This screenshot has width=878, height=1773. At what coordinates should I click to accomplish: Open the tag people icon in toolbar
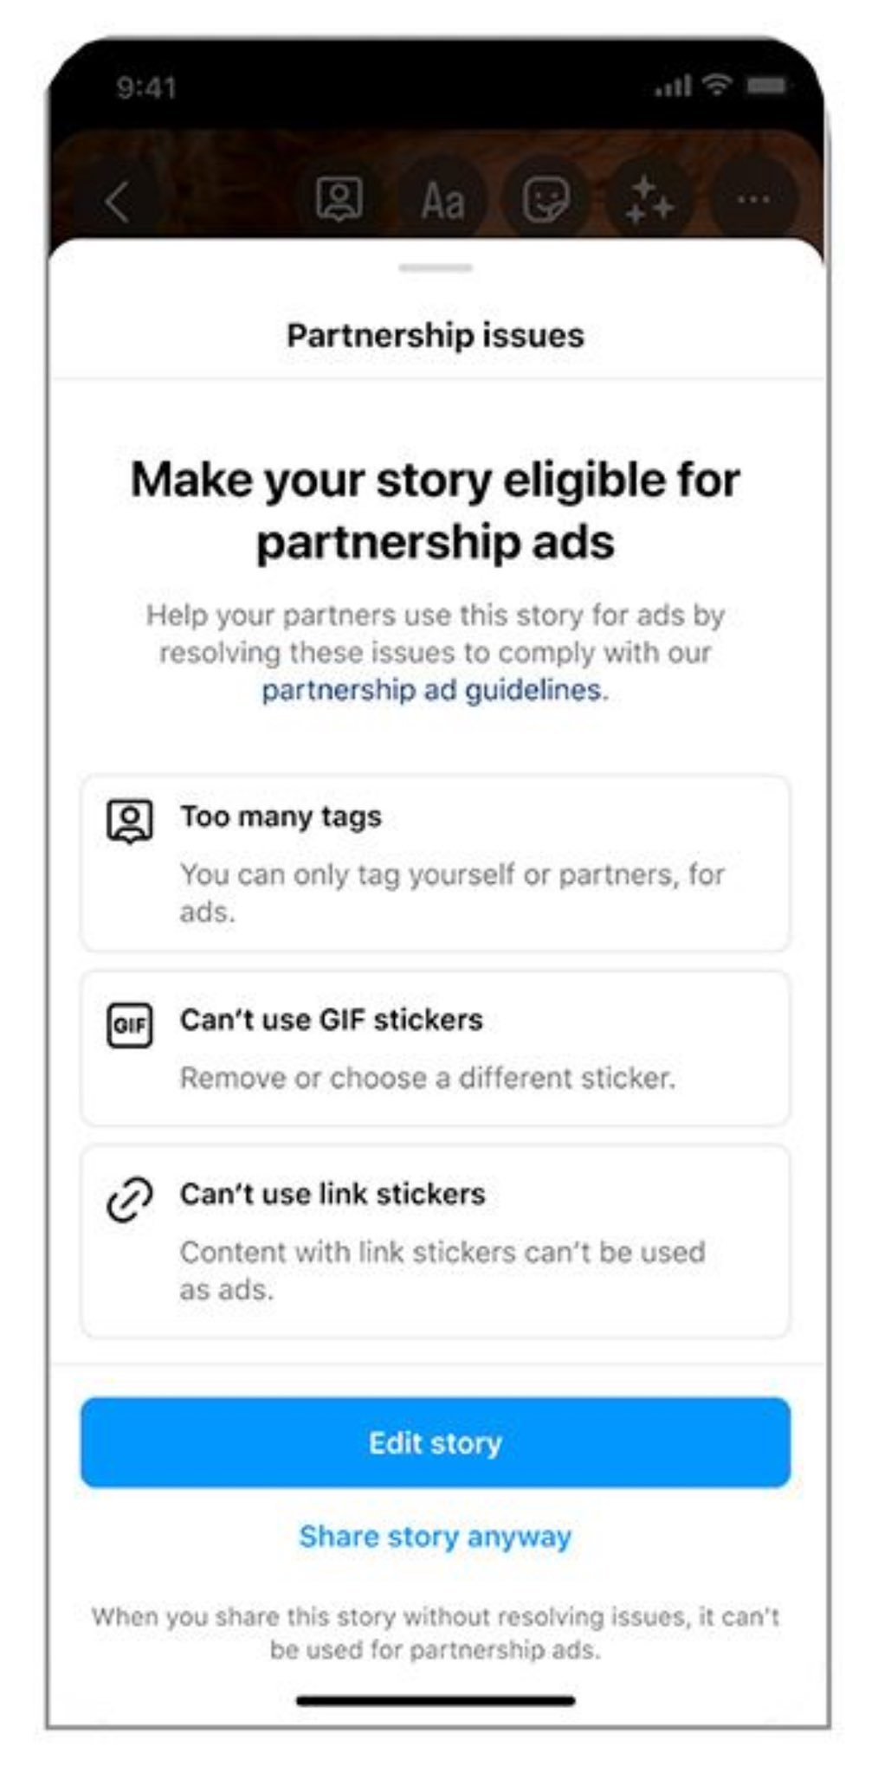point(339,200)
